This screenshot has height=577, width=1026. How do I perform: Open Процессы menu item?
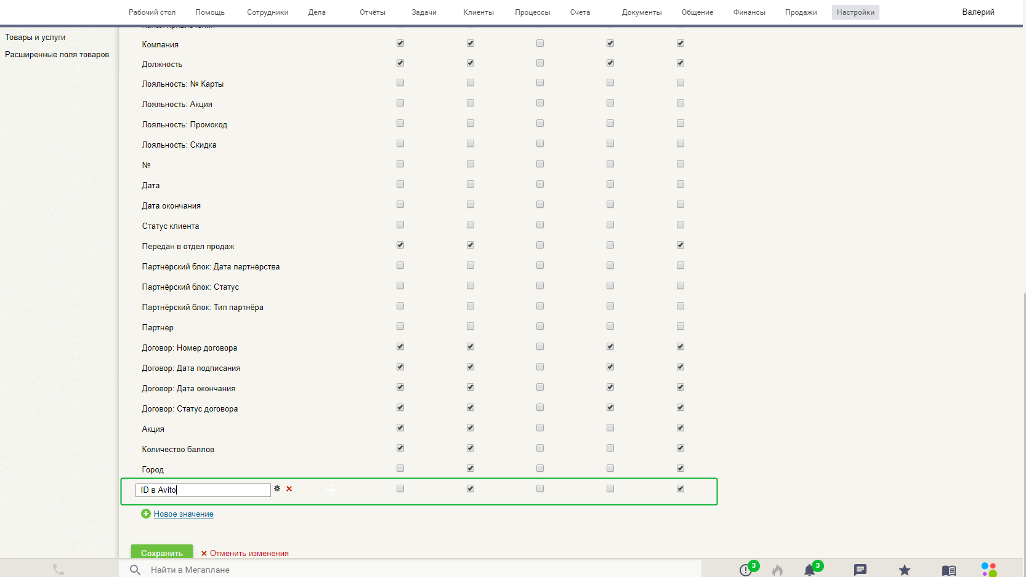click(533, 12)
